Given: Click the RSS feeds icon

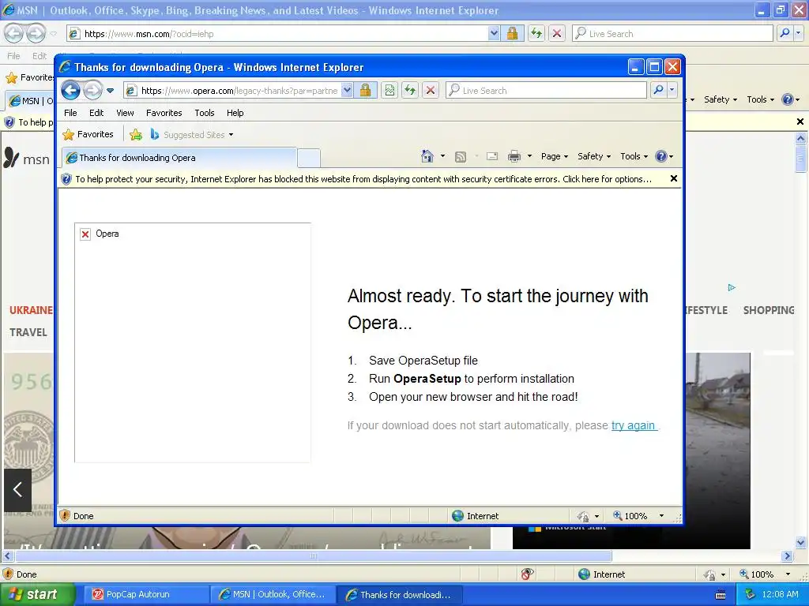Looking at the screenshot, I should point(461,157).
